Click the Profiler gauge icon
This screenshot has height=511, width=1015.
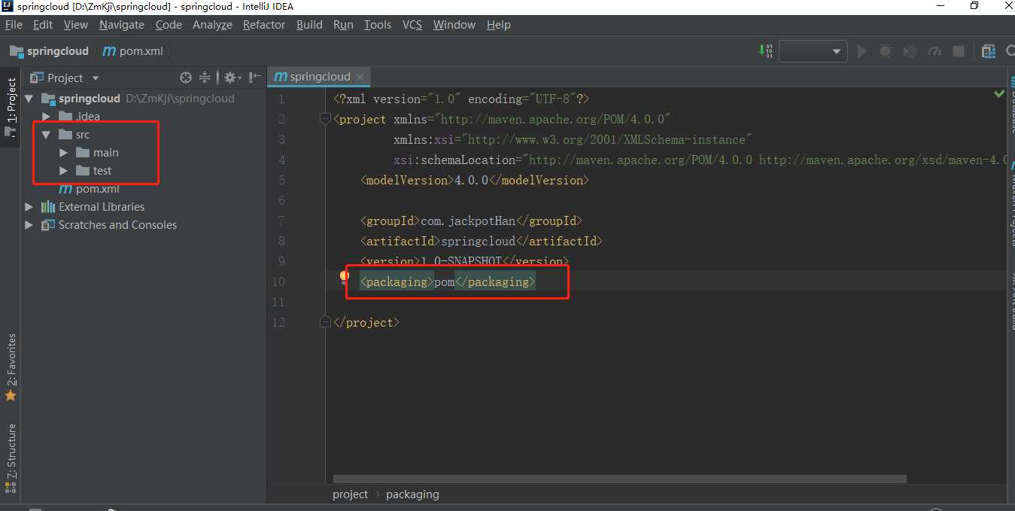[934, 51]
